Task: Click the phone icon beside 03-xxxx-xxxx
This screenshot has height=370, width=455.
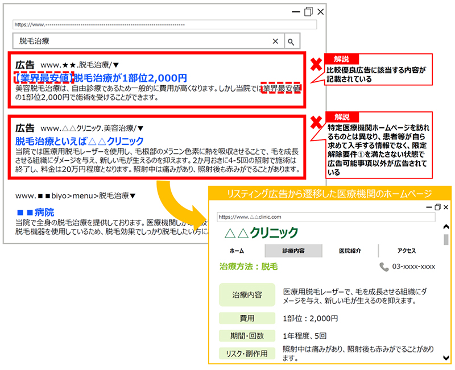Action: point(384,267)
